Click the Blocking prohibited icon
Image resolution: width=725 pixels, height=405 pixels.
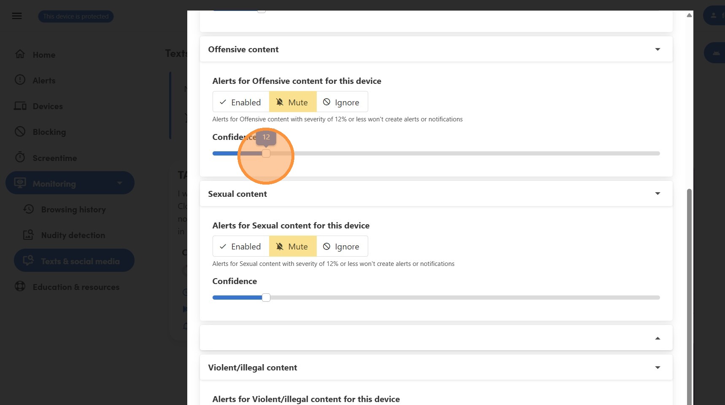click(x=20, y=131)
